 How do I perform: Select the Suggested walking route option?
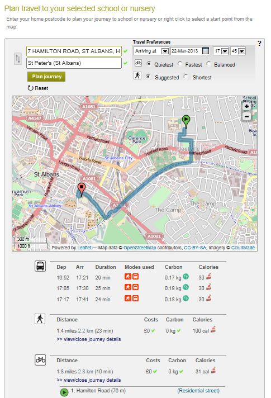click(148, 77)
